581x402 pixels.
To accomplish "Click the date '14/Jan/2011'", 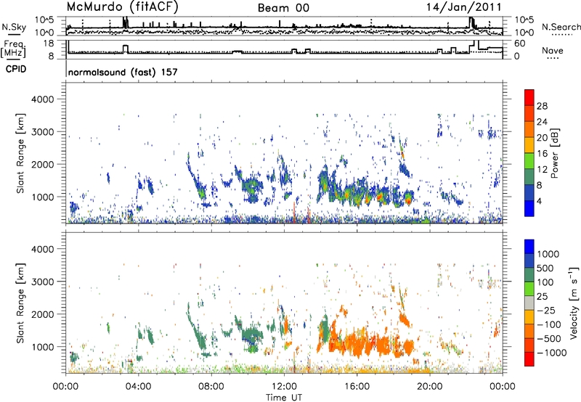I will point(463,7).
